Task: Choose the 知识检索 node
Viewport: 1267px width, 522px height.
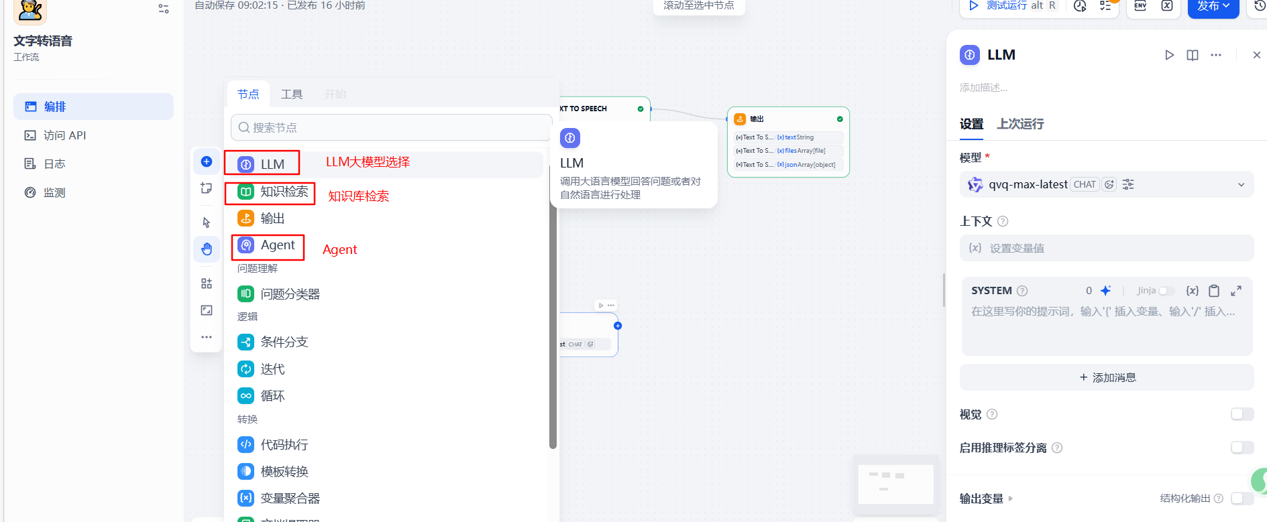Action: point(387,192)
